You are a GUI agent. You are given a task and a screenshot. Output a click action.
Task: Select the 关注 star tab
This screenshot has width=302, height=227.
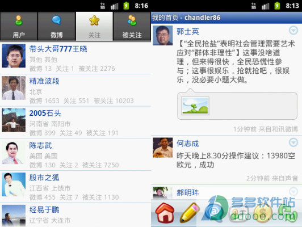coord(94,26)
